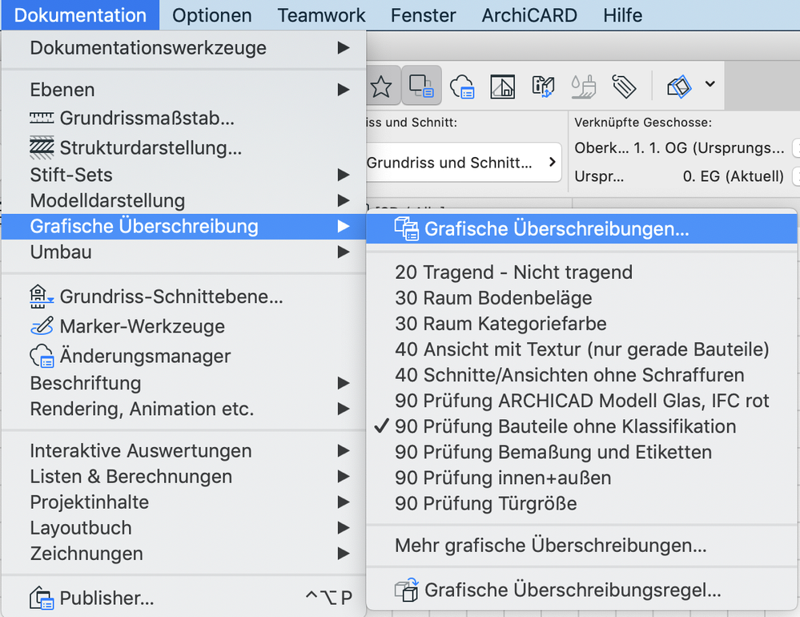800x617 pixels.
Task: Select '0. EG (Aktuell)' linked story field
Action: [x=733, y=176]
